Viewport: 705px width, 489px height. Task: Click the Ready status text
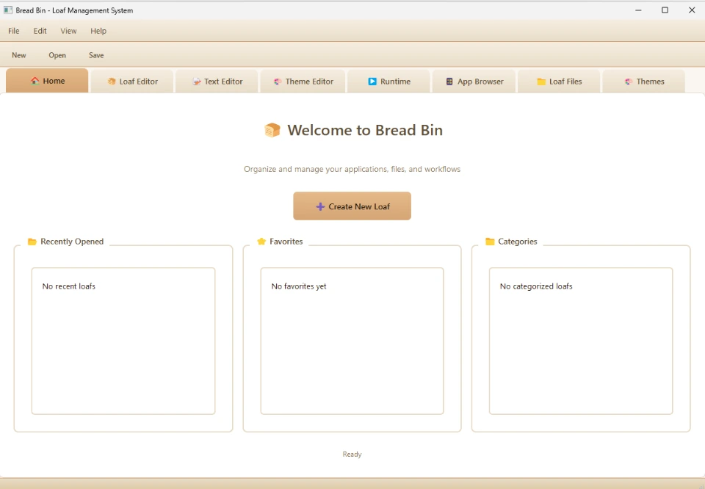(x=352, y=454)
